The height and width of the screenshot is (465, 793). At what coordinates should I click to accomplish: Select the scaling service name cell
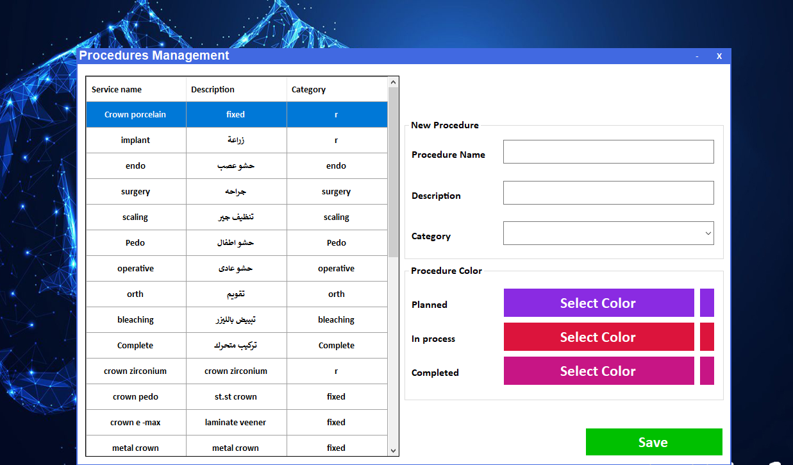(136, 217)
